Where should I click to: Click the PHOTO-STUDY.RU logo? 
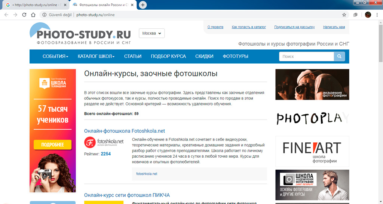[80, 34]
